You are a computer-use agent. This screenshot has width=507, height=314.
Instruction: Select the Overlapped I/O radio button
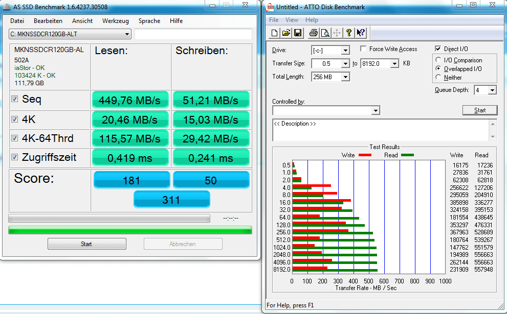pyautogui.click(x=438, y=68)
